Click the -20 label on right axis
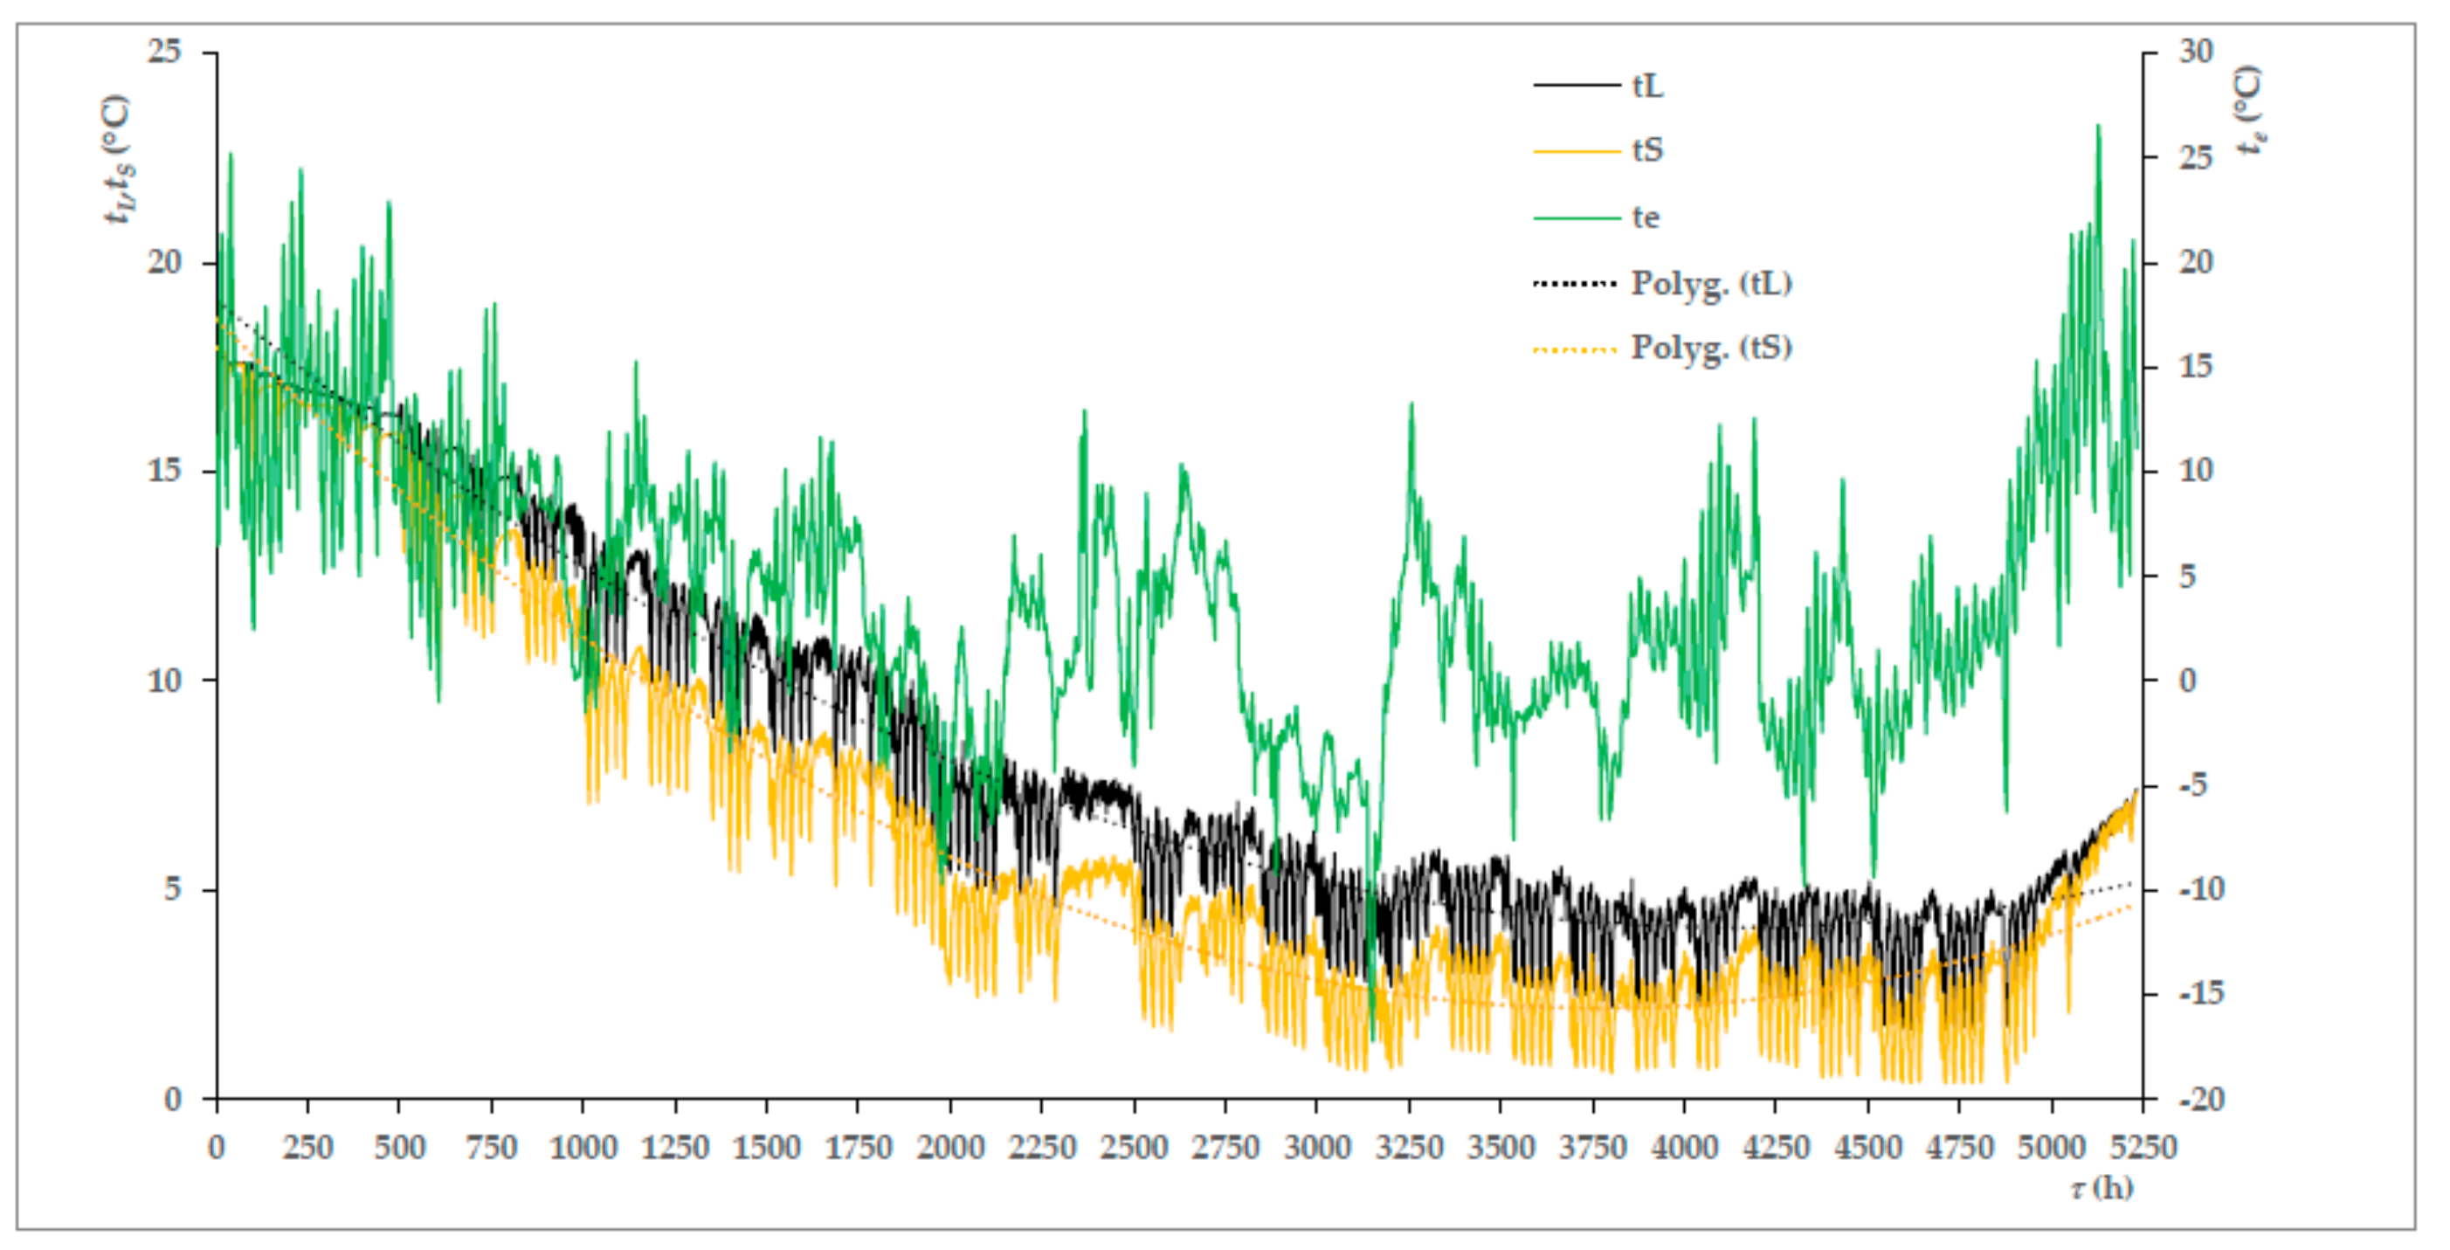The height and width of the screenshot is (1250, 2450). click(2202, 1100)
